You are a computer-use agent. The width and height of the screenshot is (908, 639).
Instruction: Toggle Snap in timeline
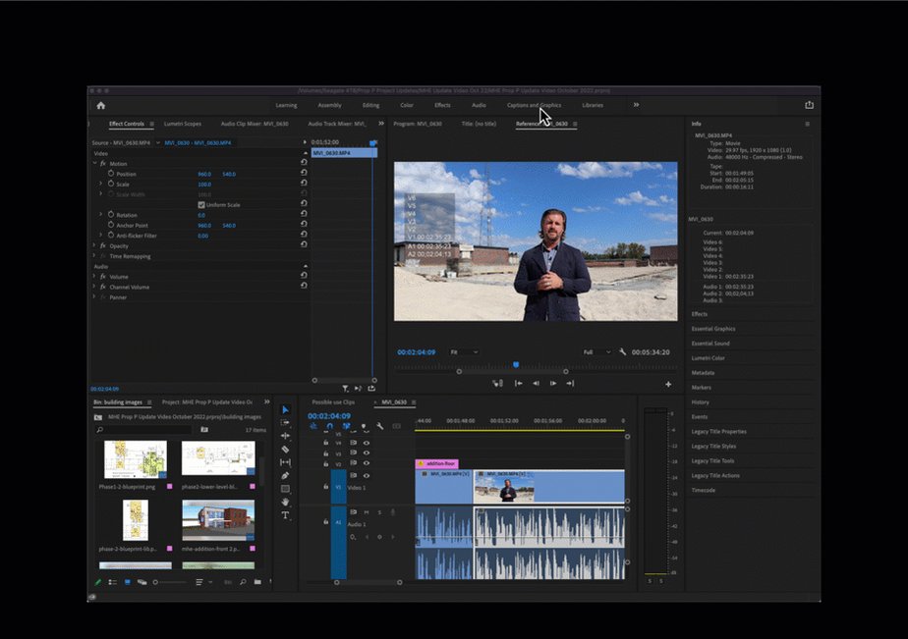click(x=329, y=426)
